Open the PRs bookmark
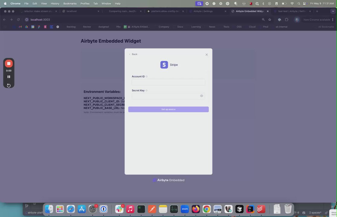 click(118, 27)
